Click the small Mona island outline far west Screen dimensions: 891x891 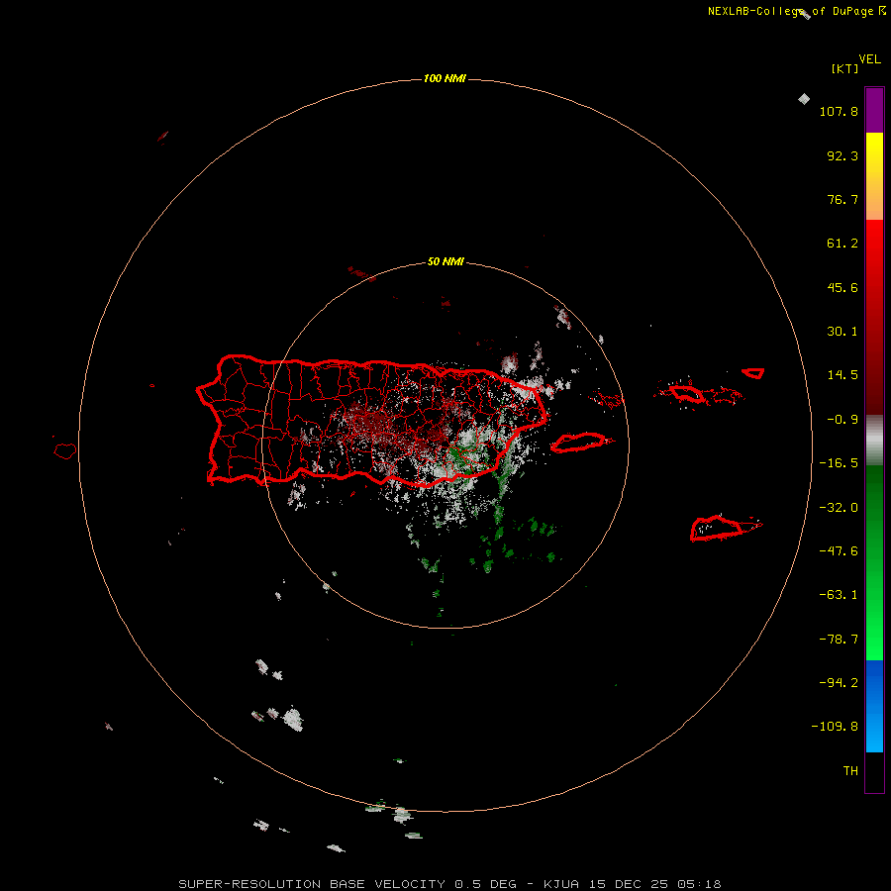coord(65,451)
